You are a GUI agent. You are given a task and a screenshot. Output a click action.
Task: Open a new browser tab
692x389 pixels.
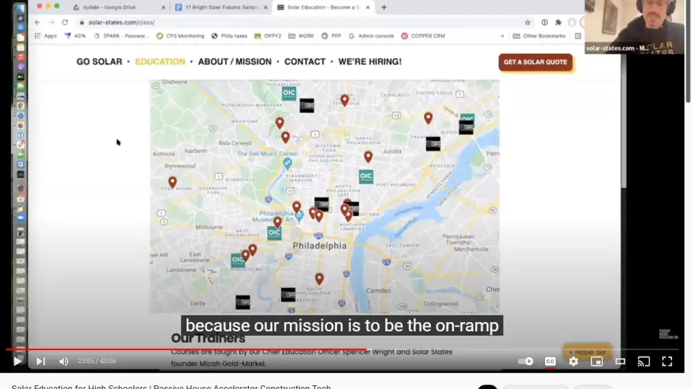coord(383,7)
